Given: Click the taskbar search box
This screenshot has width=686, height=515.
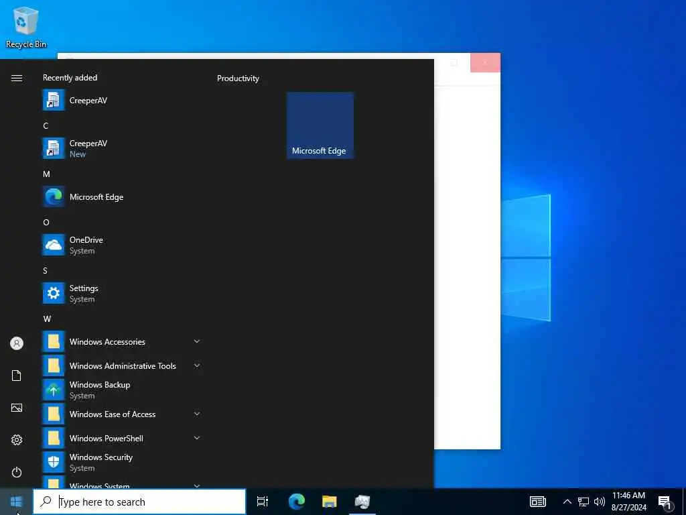Looking at the screenshot, I should pyautogui.click(x=139, y=502).
